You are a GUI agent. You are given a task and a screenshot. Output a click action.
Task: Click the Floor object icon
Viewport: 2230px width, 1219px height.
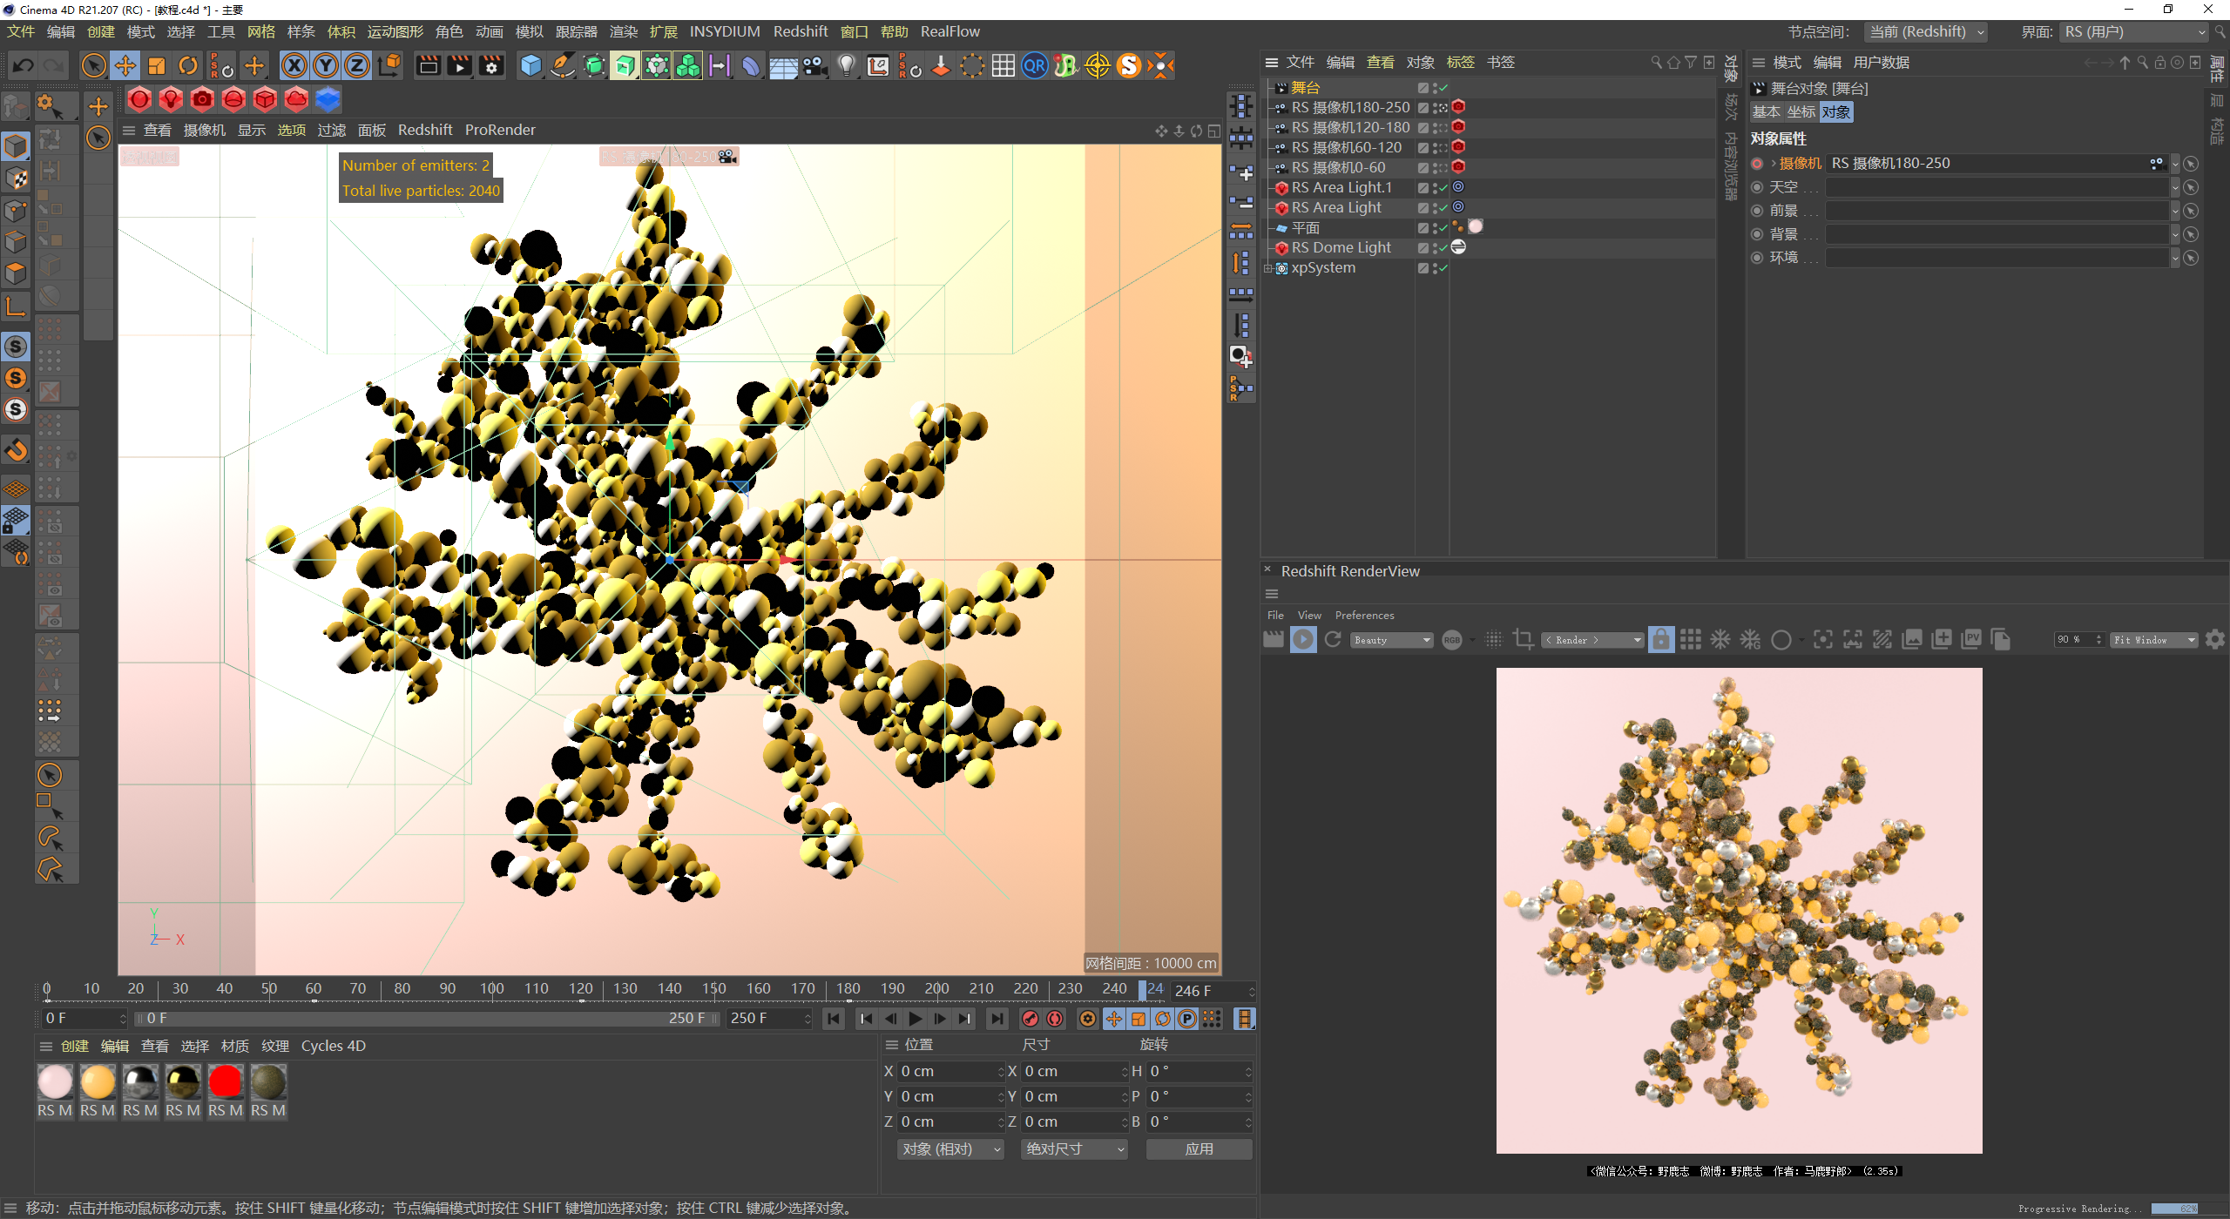tap(783, 65)
